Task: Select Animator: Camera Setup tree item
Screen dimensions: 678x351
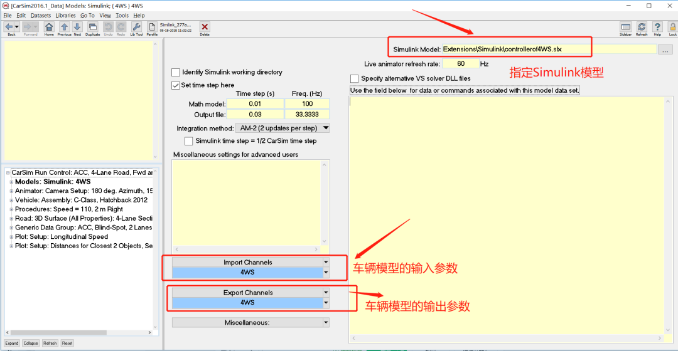Action: point(84,191)
